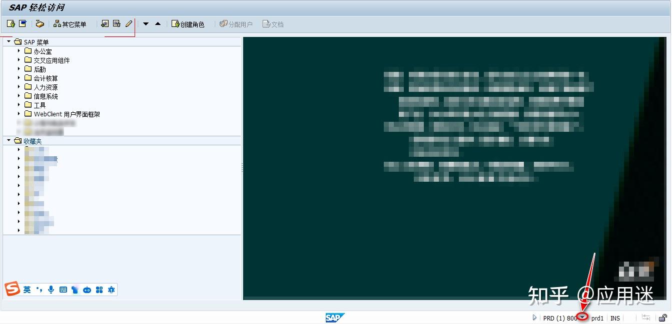Viewport: 672px width, 324px height.
Task: Click the 文档 button
Action: 273,24
